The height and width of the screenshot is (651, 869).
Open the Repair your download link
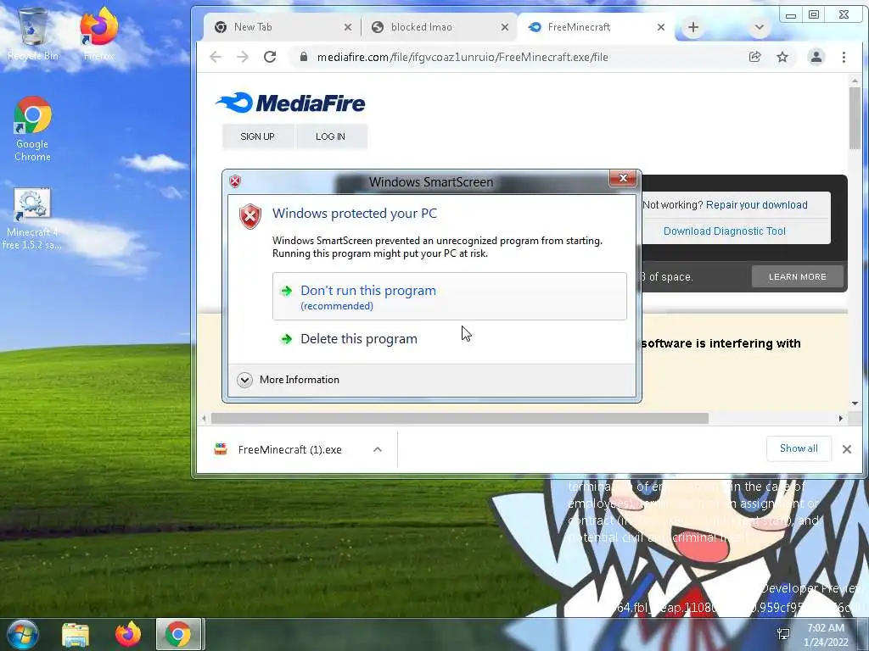click(756, 205)
